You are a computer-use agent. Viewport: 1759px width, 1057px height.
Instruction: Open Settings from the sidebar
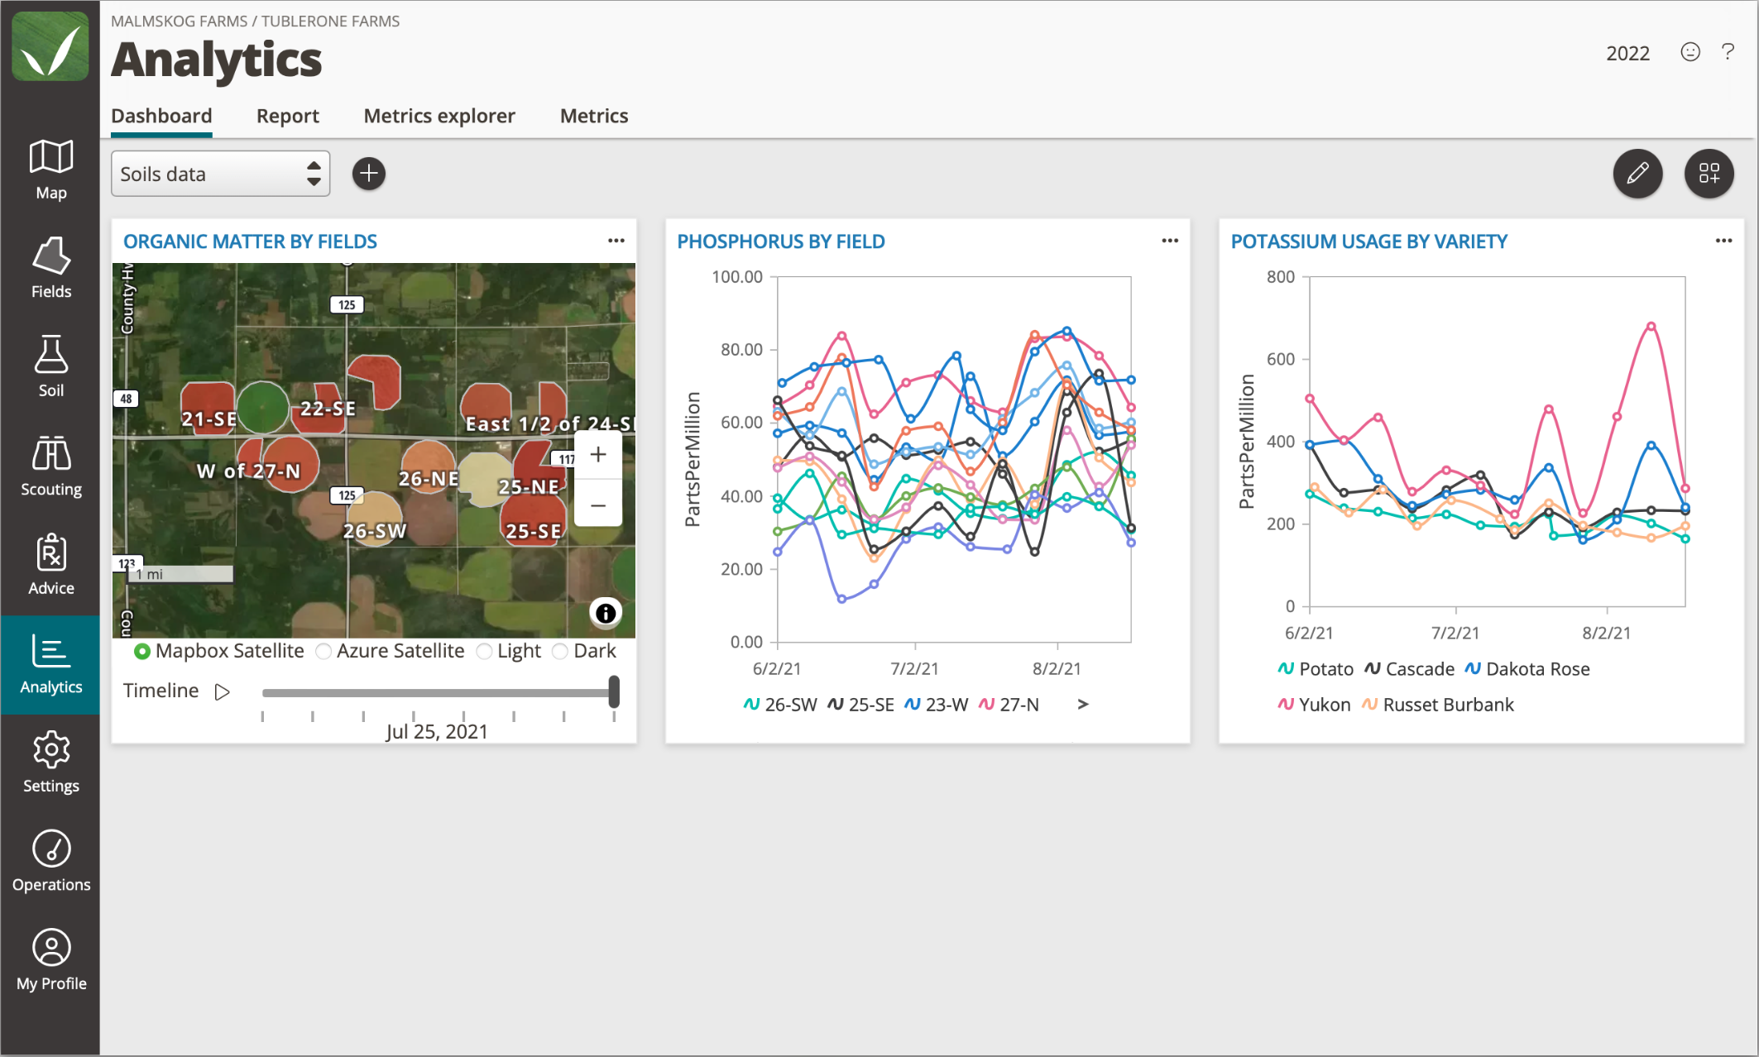click(x=50, y=763)
